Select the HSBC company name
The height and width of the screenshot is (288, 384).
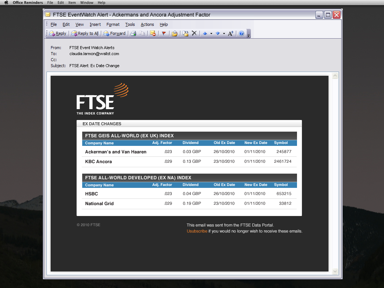pos(91,194)
